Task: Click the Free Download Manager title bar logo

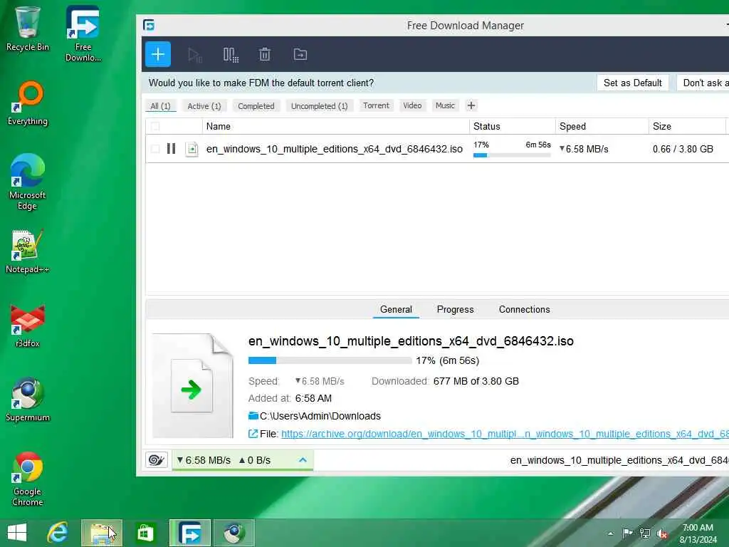Action: click(149, 25)
